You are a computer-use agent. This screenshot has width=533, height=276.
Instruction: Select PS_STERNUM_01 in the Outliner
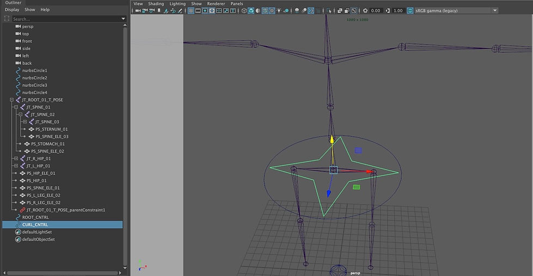tap(51, 129)
